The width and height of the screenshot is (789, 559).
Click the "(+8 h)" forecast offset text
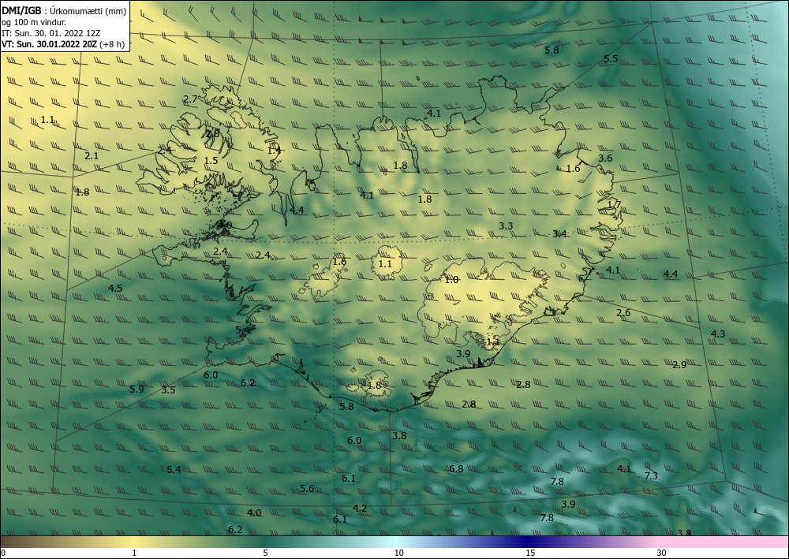coord(112,44)
